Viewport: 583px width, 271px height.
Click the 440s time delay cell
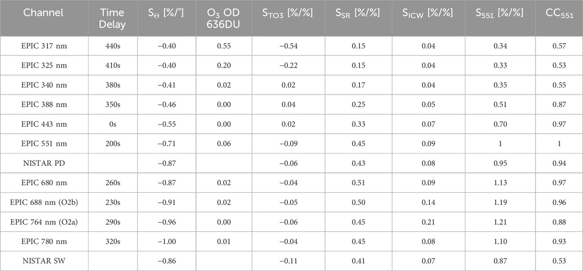(113, 46)
